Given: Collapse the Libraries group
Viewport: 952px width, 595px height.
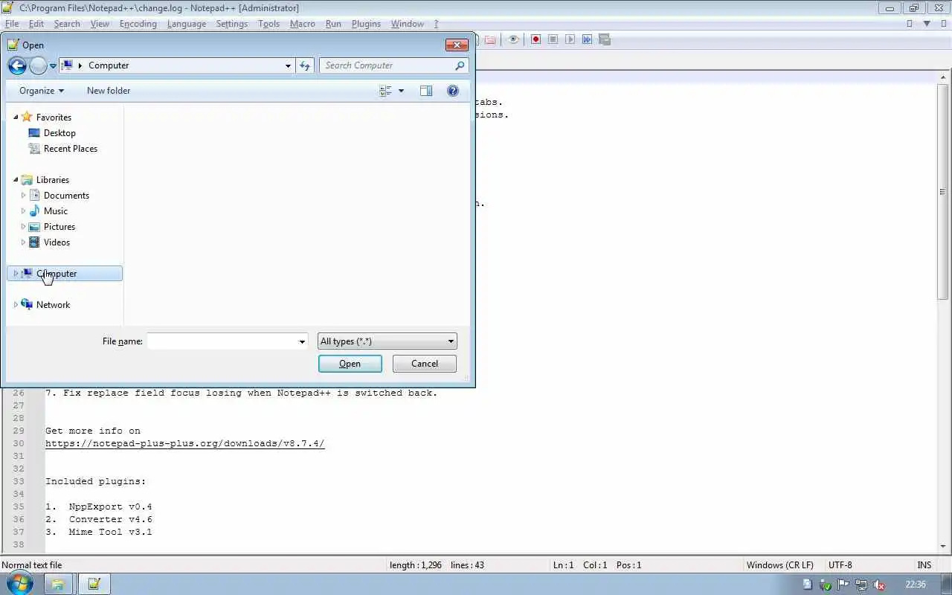Looking at the screenshot, I should 16,179.
